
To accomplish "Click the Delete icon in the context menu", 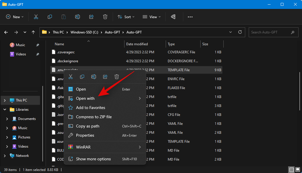I will click(x=117, y=77).
